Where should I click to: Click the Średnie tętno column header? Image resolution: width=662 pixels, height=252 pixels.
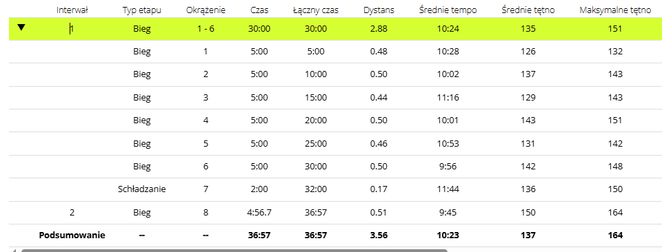[528, 10]
